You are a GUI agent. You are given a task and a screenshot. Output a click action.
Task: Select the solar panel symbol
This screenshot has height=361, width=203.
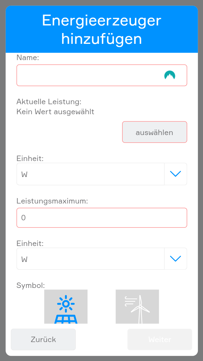(66, 307)
